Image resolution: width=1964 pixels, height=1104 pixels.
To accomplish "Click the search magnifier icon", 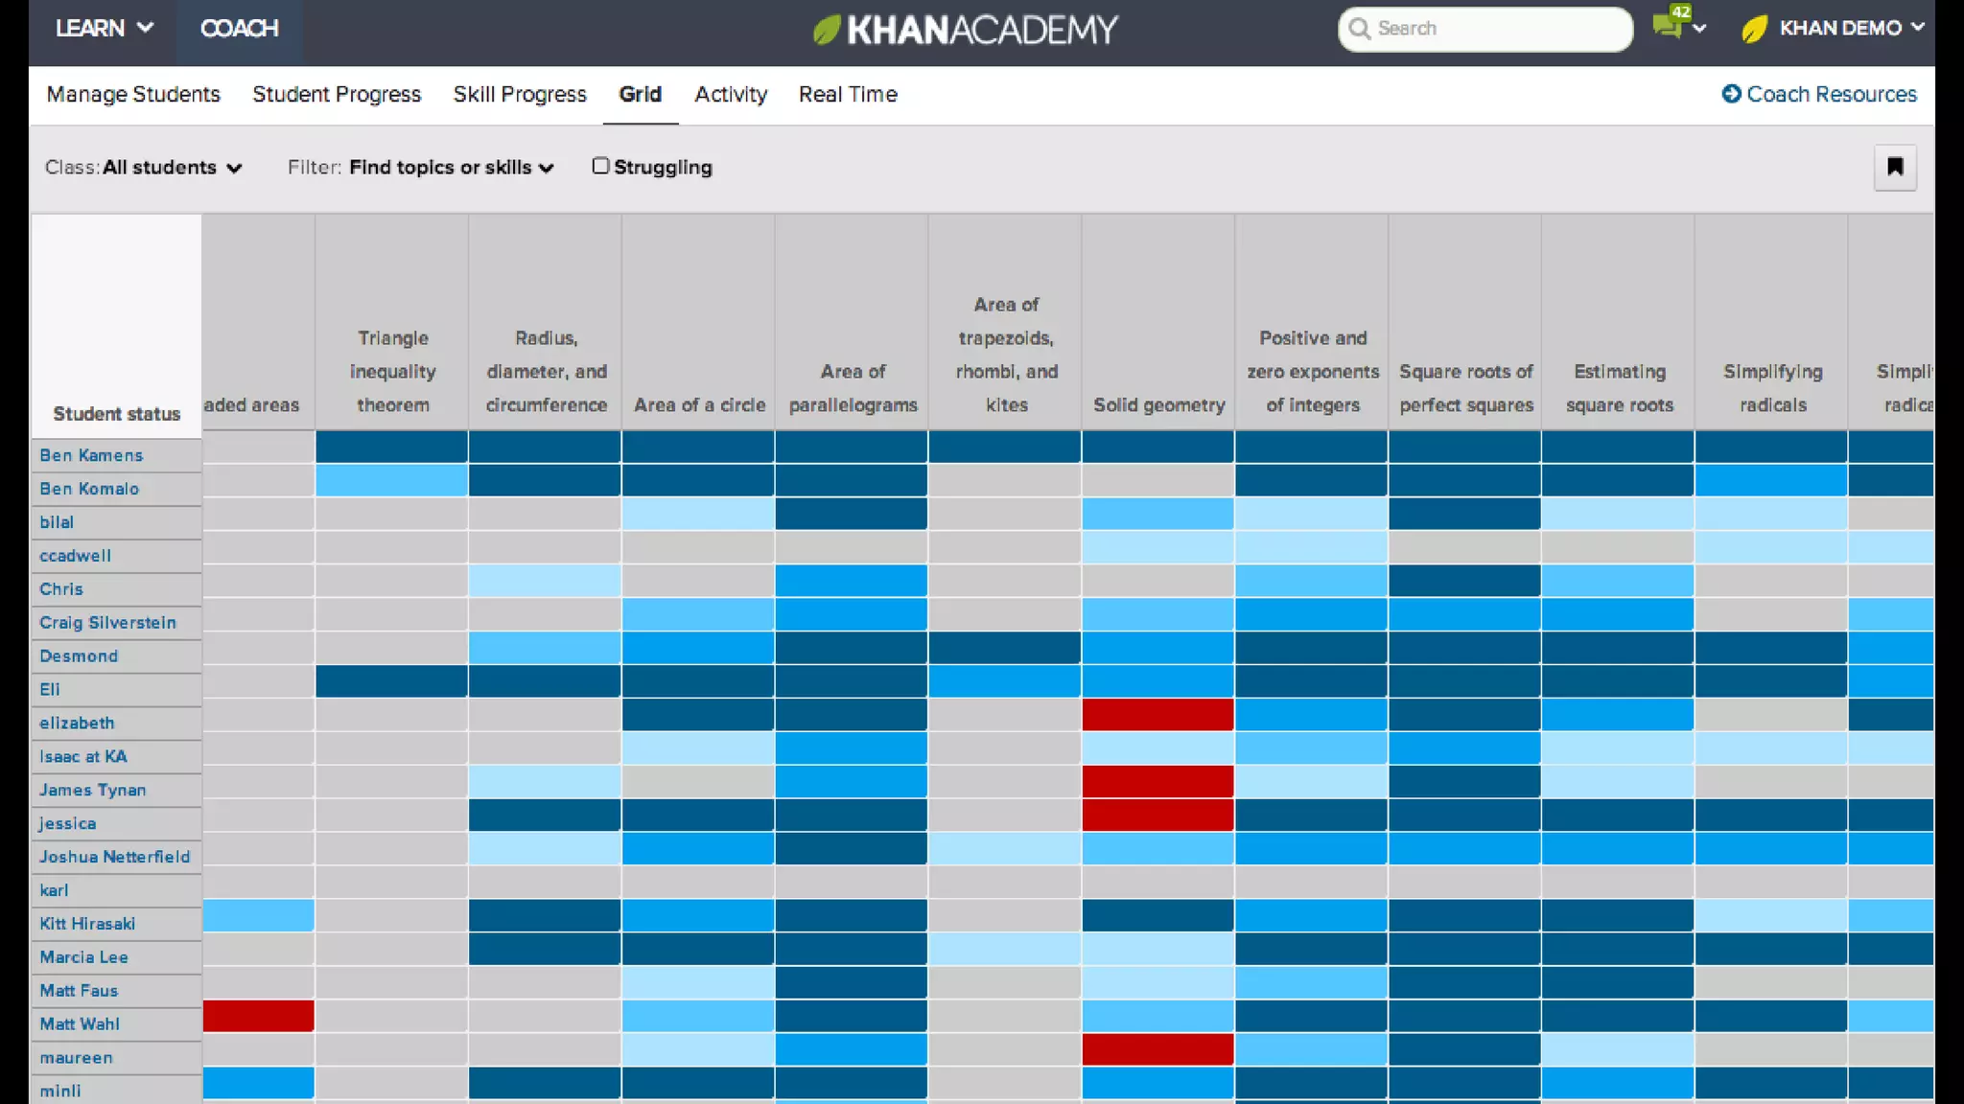I will click(x=1358, y=29).
